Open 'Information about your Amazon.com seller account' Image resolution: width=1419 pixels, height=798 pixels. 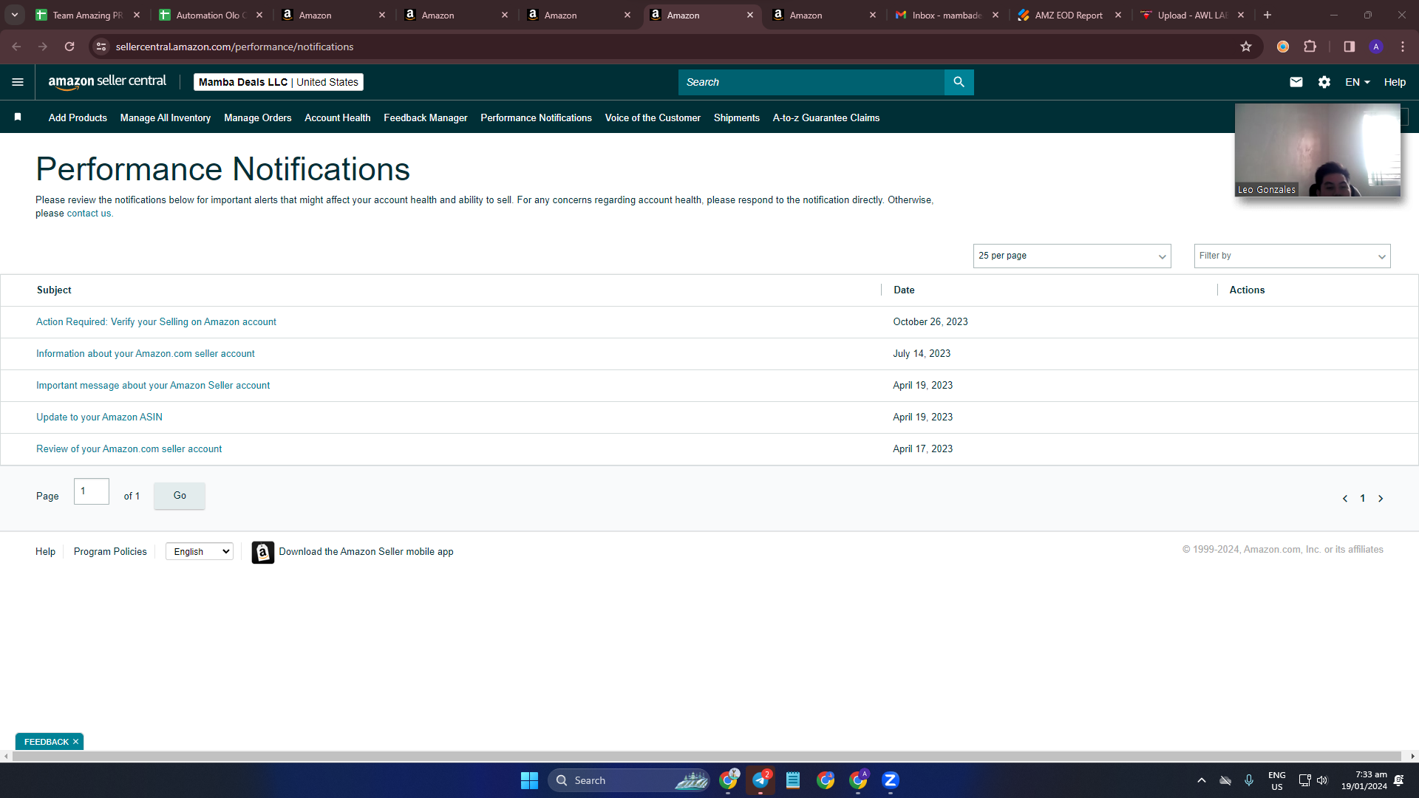[x=146, y=354]
